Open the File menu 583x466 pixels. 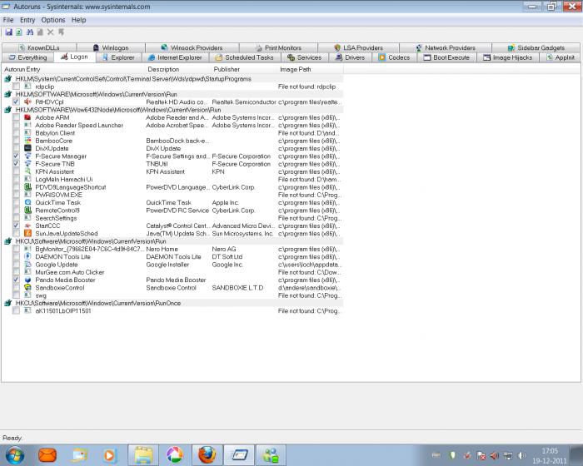(8, 20)
